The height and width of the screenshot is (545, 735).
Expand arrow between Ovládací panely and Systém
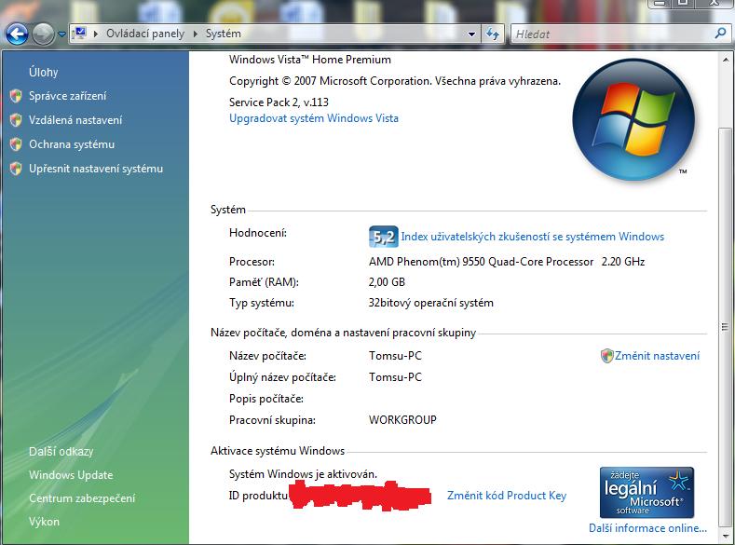(196, 34)
